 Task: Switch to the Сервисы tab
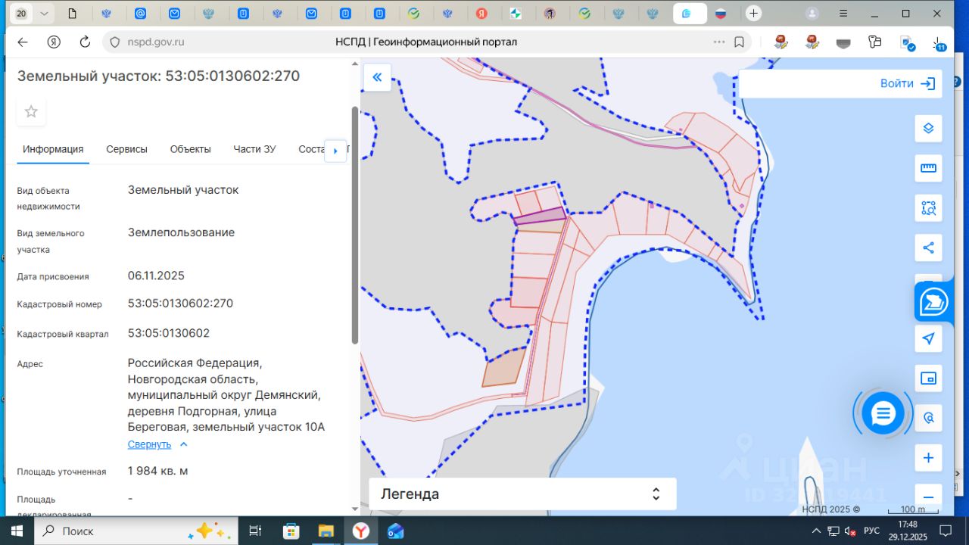point(126,149)
